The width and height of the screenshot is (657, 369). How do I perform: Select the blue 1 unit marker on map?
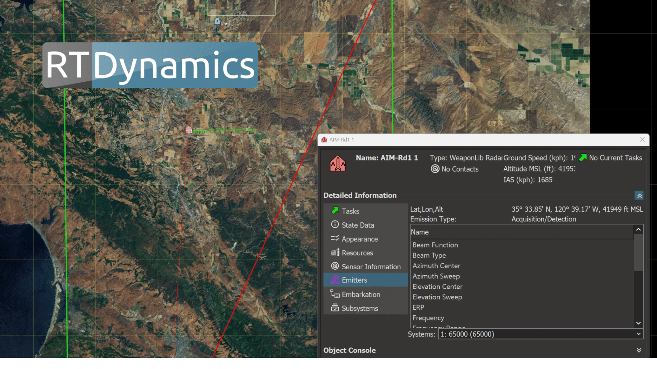coord(217,22)
